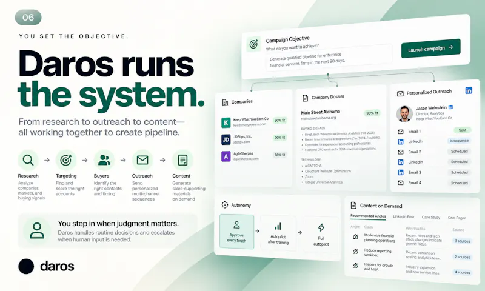Click the Prepare for growth angle icon

(355, 266)
